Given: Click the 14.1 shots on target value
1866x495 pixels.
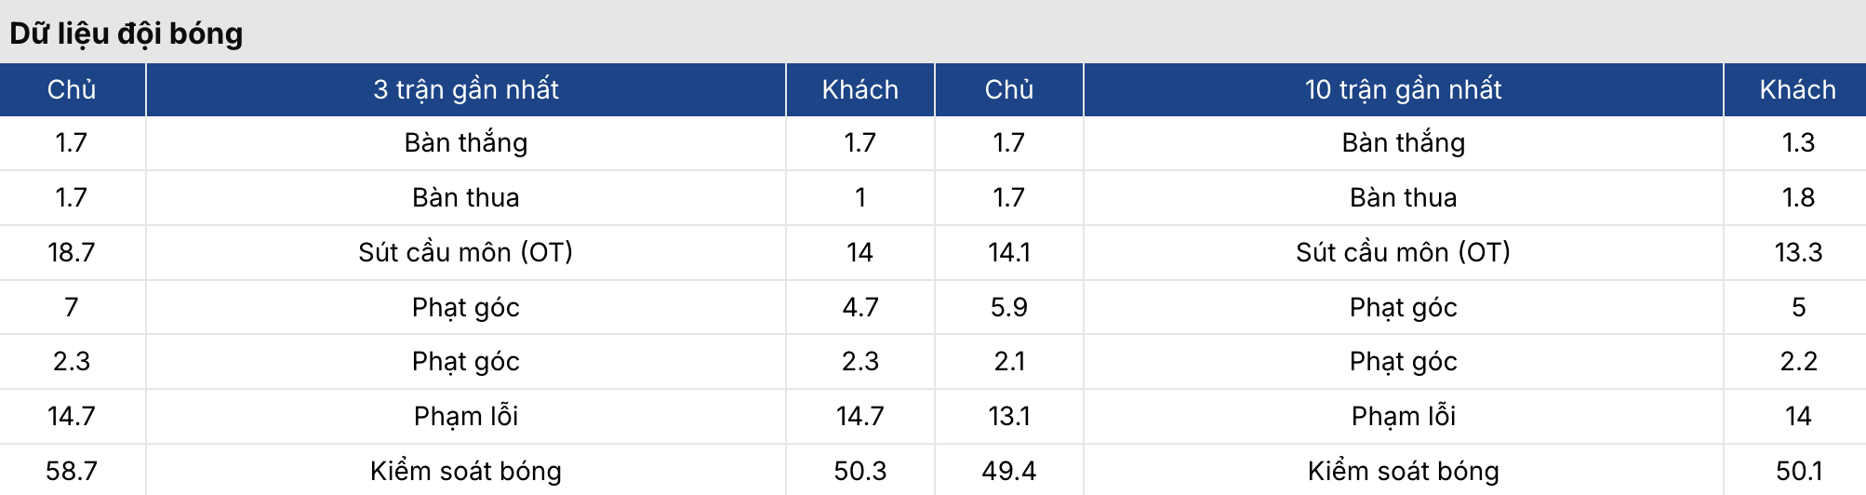Looking at the screenshot, I should pyautogui.click(x=1008, y=252).
